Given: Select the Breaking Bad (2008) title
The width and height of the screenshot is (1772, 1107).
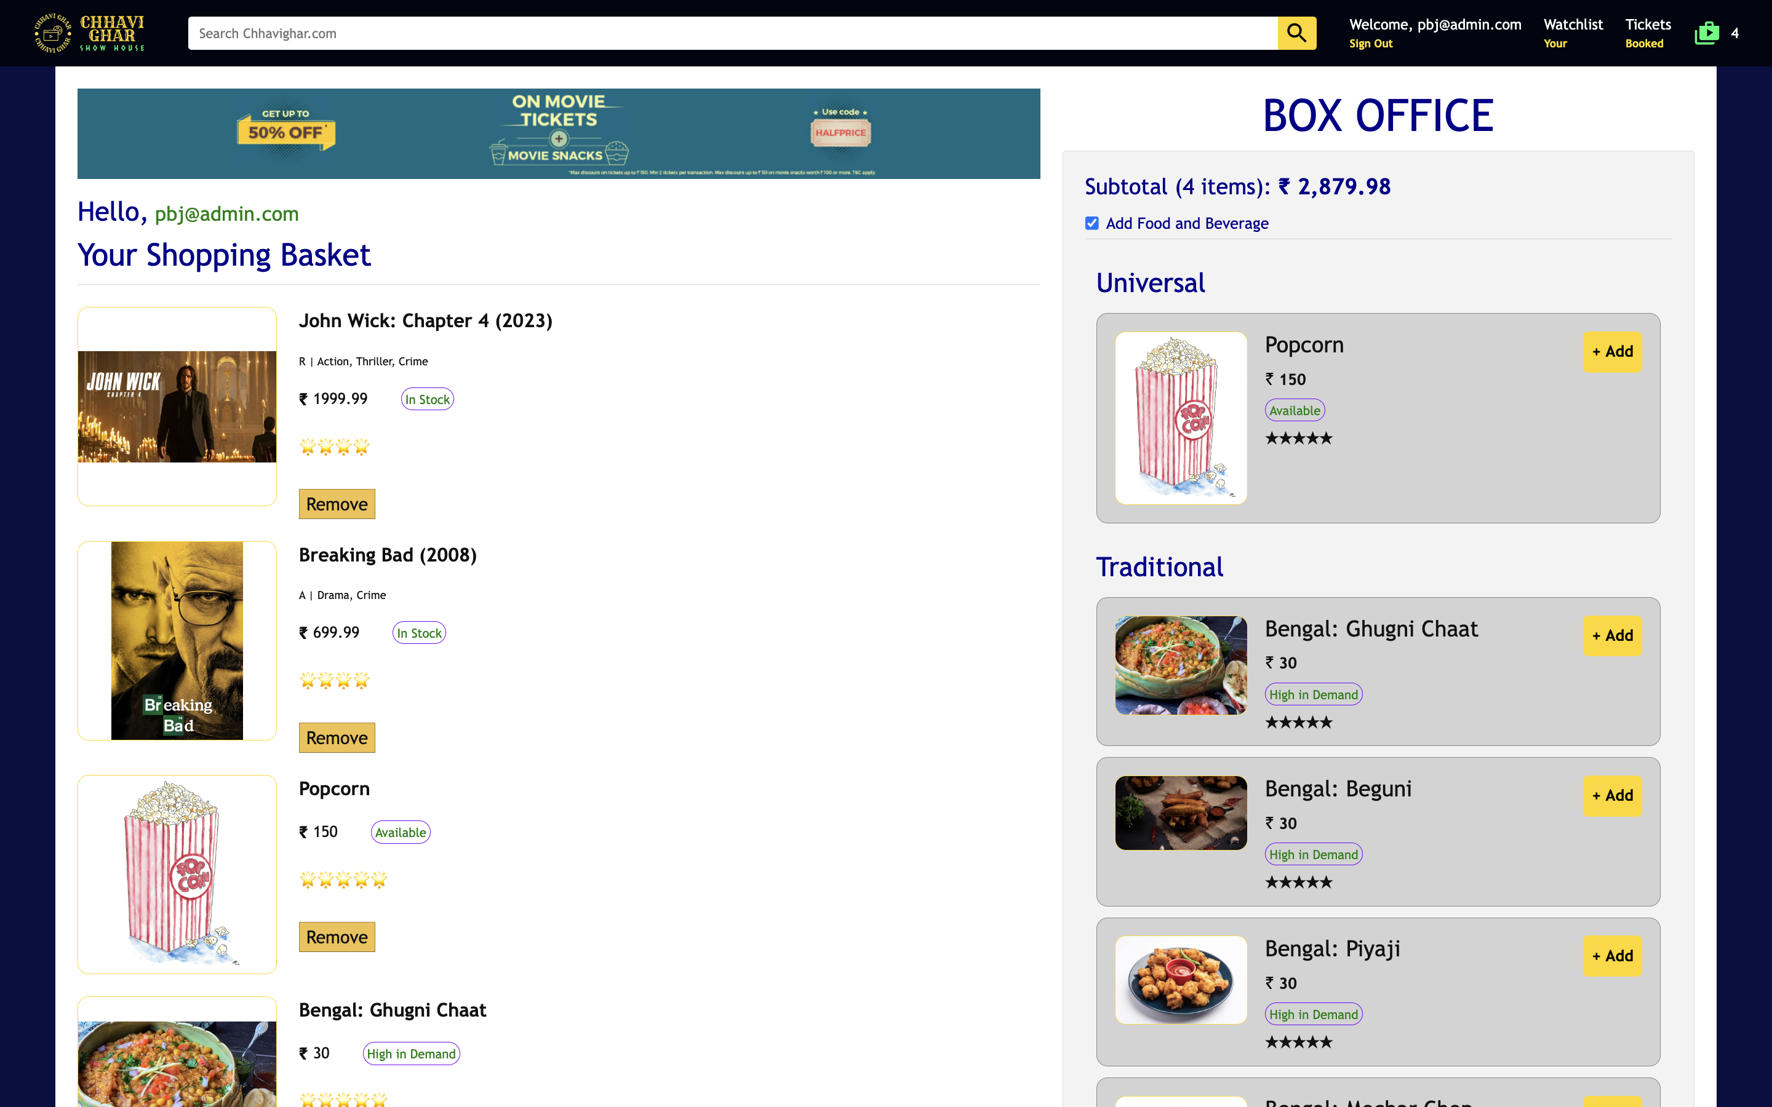Looking at the screenshot, I should pos(388,555).
